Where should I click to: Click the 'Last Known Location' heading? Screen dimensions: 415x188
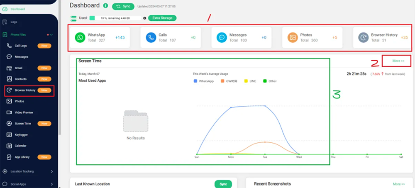point(93,184)
